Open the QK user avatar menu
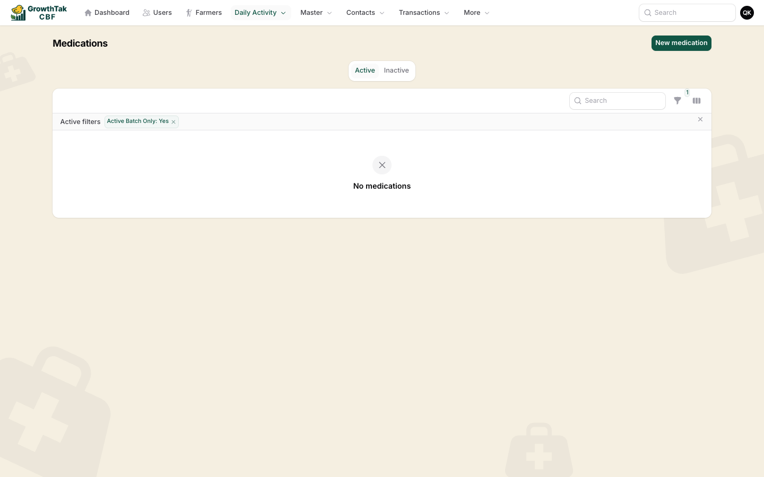764x477 pixels. coord(747,13)
